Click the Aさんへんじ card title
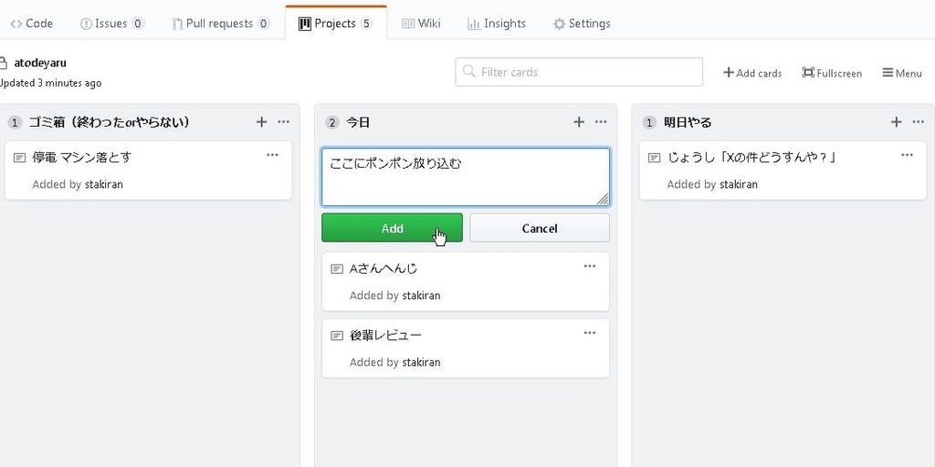The height and width of the screenshot is (467, 935). (383, 269)
